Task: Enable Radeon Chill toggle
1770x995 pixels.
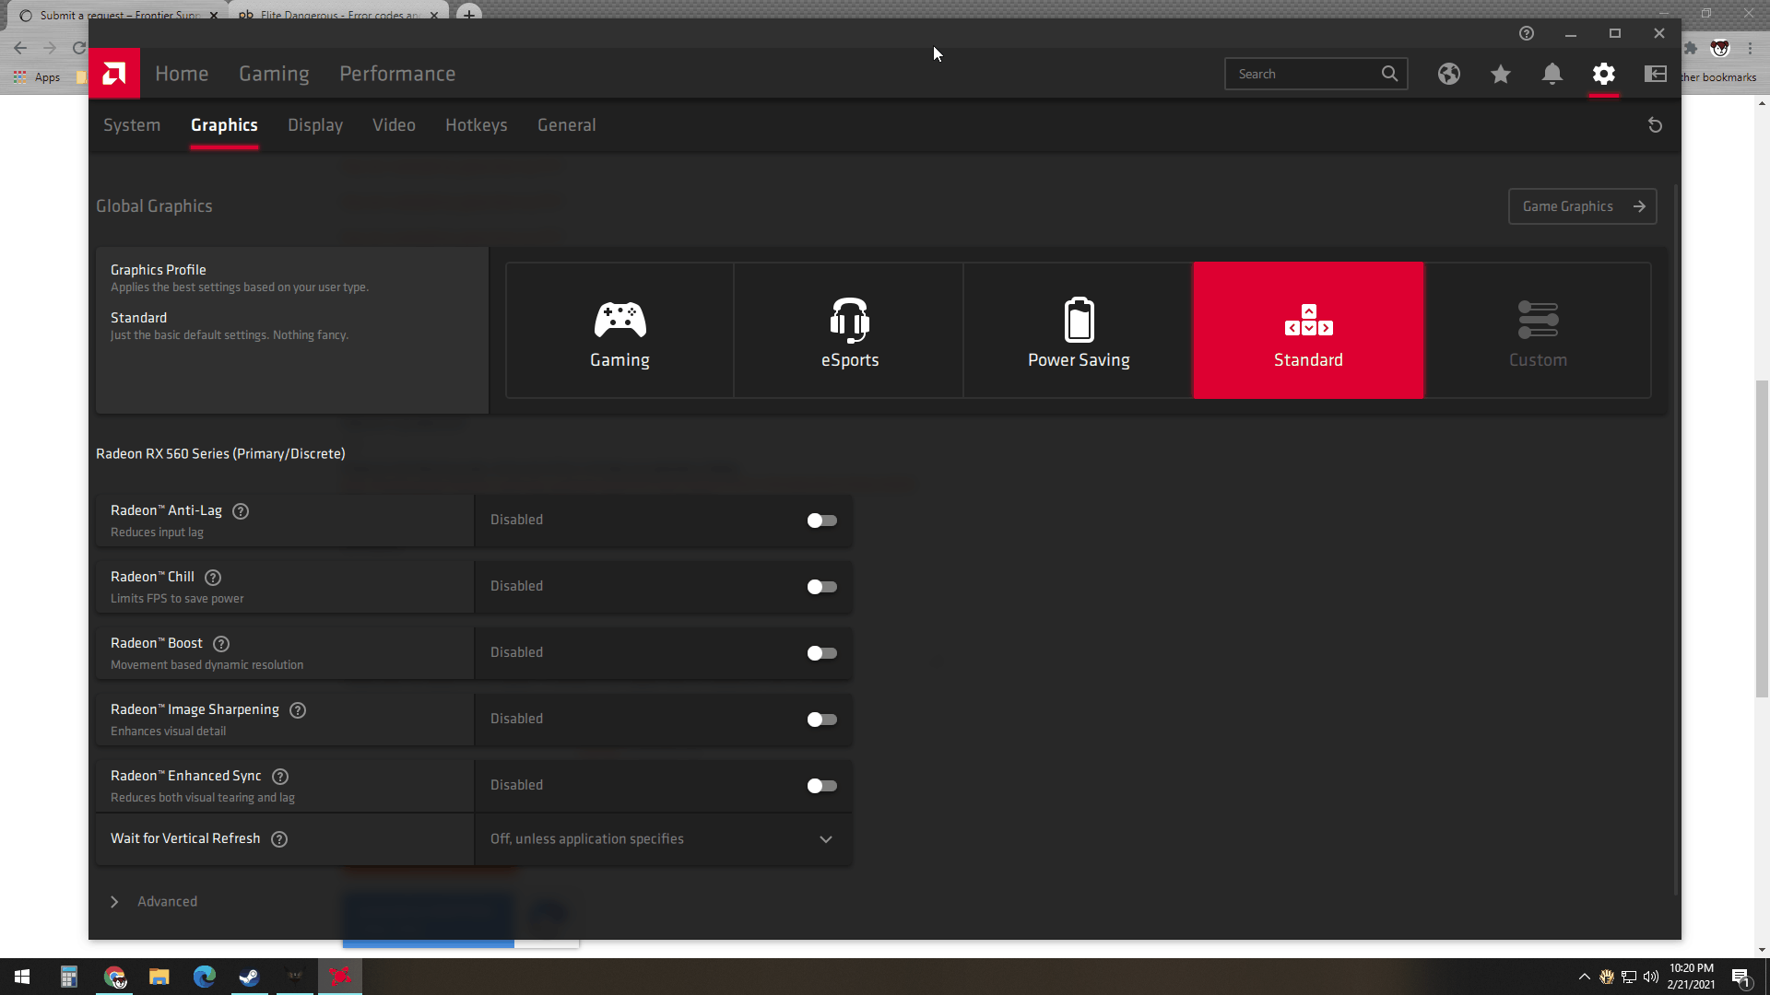Action: pyautogui.click(x=821, y=587)
